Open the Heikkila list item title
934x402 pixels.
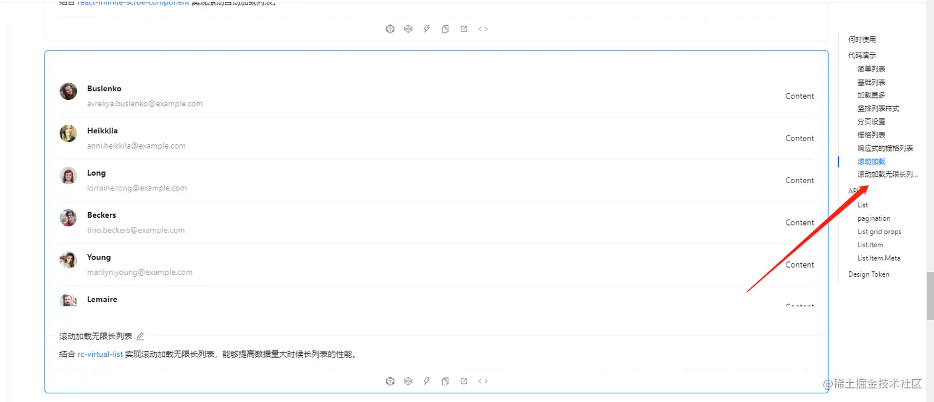click(x=102, y=131)
